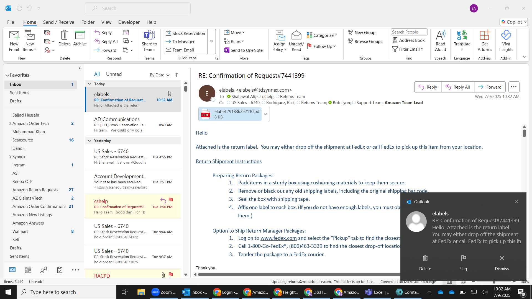Open the www.fedex.com link
Image resolution: width=532 pixels, height=299 pixels.
[278, 238]
